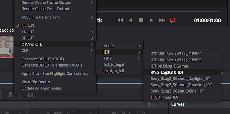Select sRGB_linear_IDT

pos(182,97)
